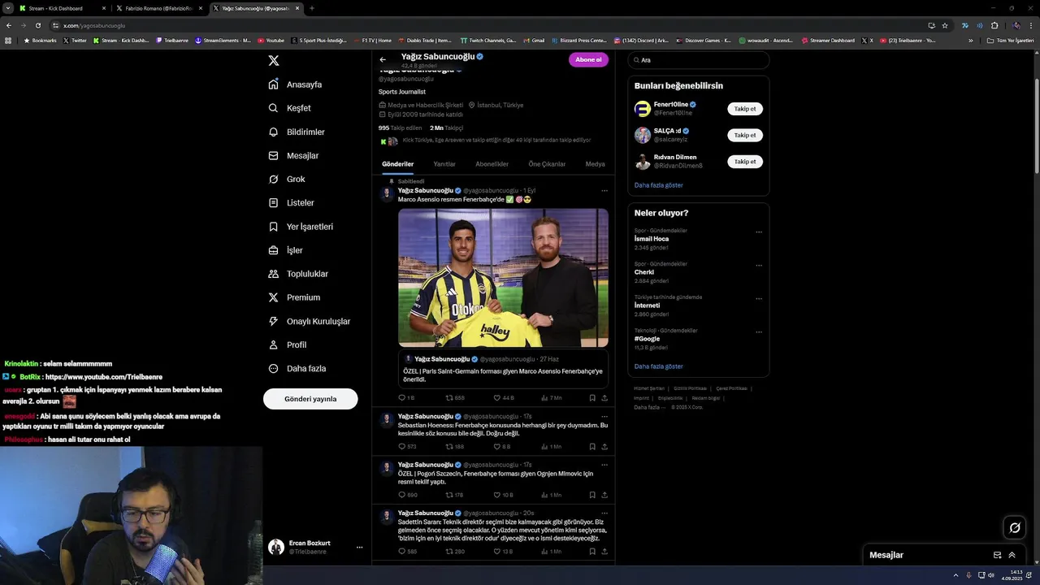1040x585 pixels.
Task: Expand Daha fazla menu
Action: pyautogui.click(x=297, y=368)
